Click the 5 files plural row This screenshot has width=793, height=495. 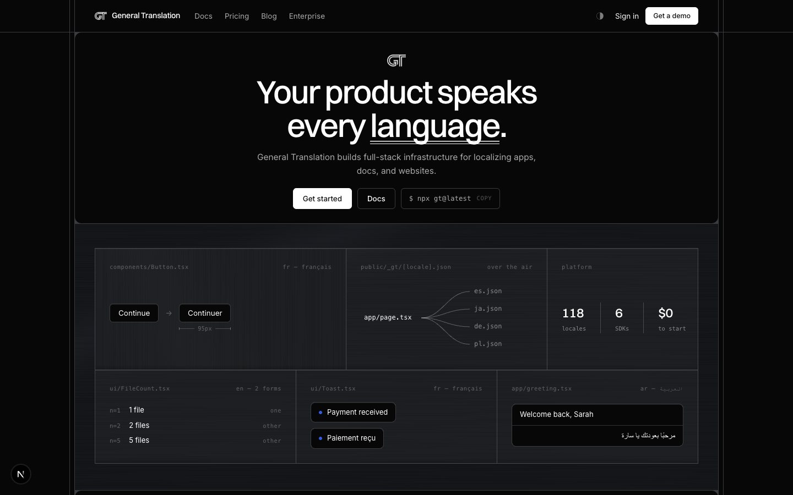[195, 441]
